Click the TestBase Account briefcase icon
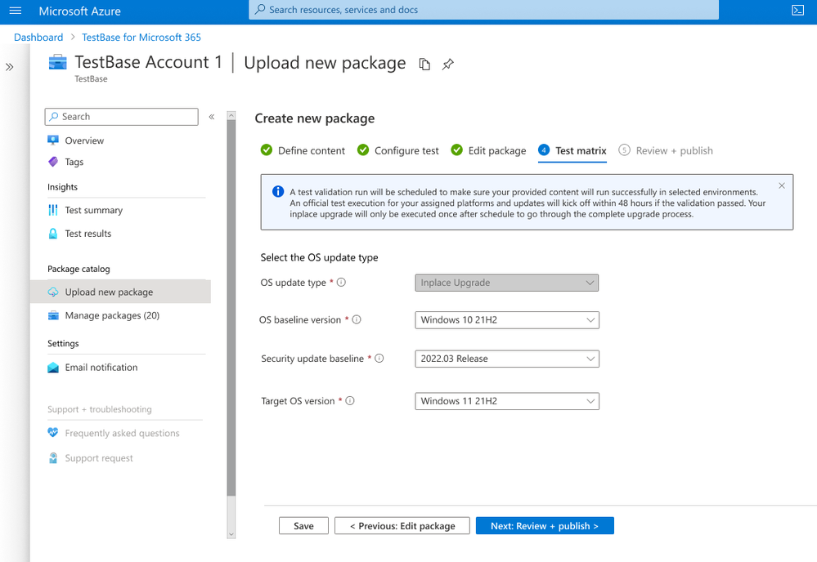 click(x=58, y=62)
